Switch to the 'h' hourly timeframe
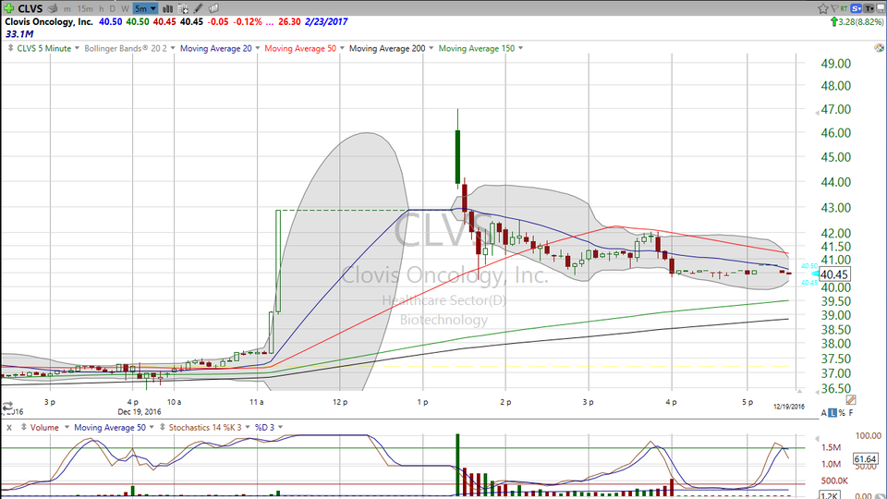 tap(102, 9)
